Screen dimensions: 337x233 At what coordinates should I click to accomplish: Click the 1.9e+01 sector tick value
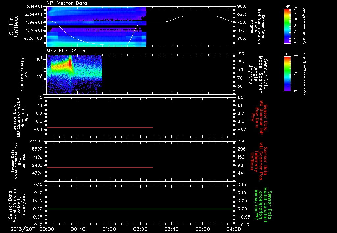(35, 22)
